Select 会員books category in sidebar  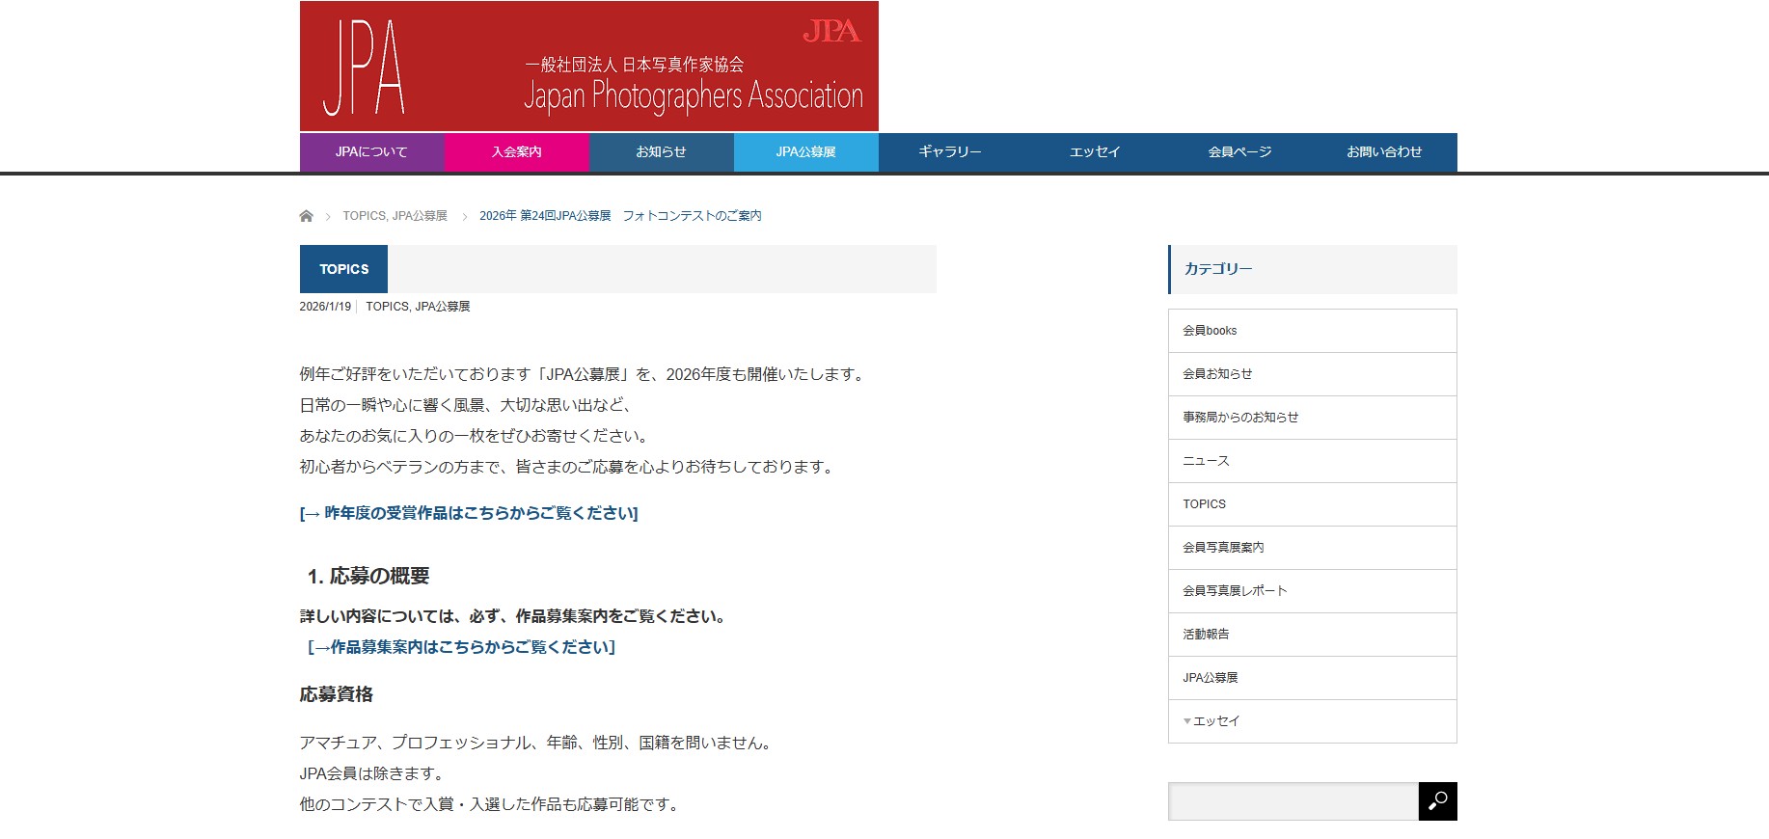coord(1210,331)
